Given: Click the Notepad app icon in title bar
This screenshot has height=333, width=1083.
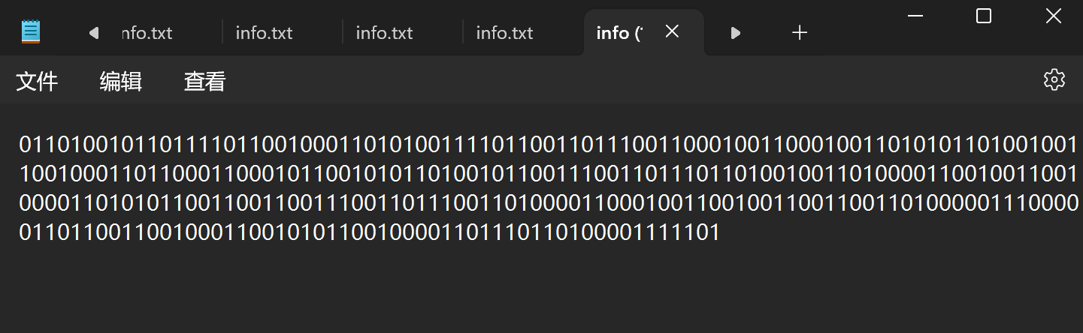Looking at the screenshot, I should click(x=31, y=31).
